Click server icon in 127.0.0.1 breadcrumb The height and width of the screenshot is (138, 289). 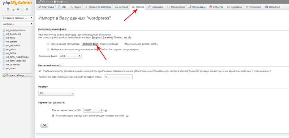[40, 1]
